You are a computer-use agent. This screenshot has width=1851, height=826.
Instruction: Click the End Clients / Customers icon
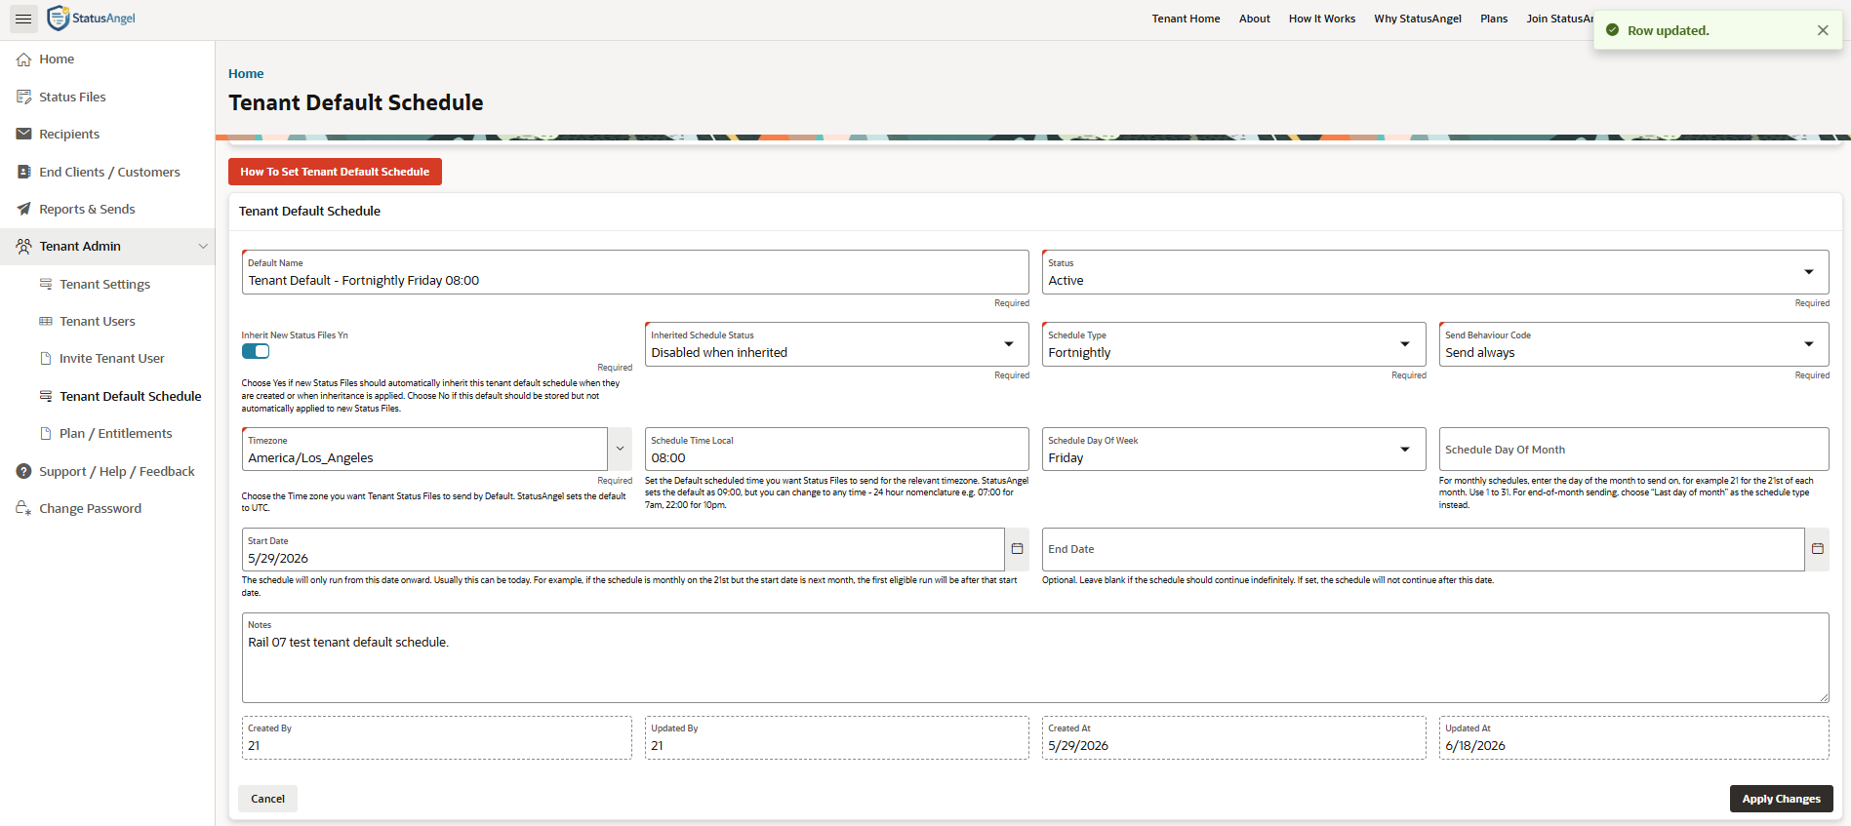[x=24, y=172]
